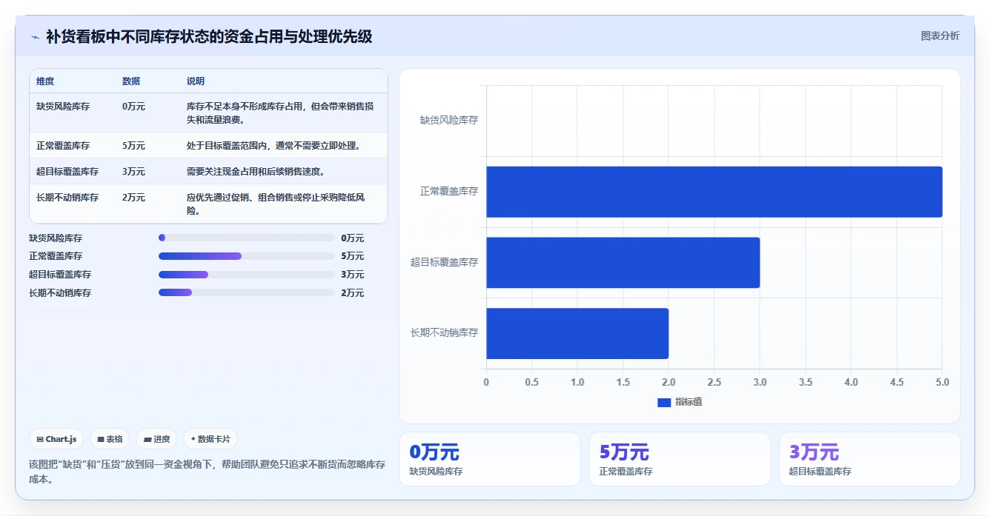Screen dimensions: 990x516
Task: Open the 5万元 正常覆盖库存 data card
Action: click(680, 459)
